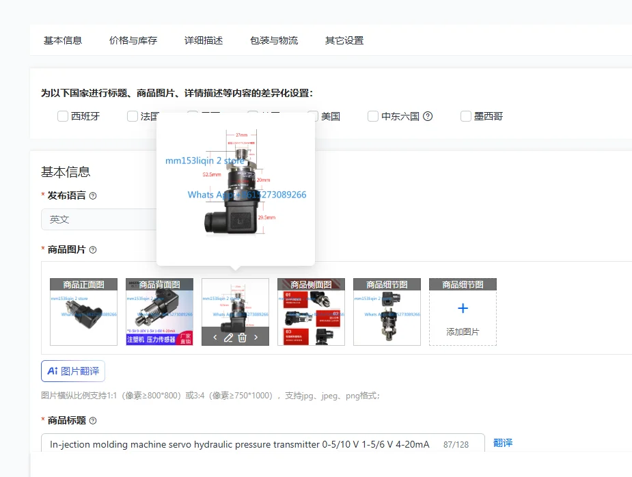Switch to the 基本信息 tab
The width and height of the screenshot is (632, 477).
tap(63, 41)
